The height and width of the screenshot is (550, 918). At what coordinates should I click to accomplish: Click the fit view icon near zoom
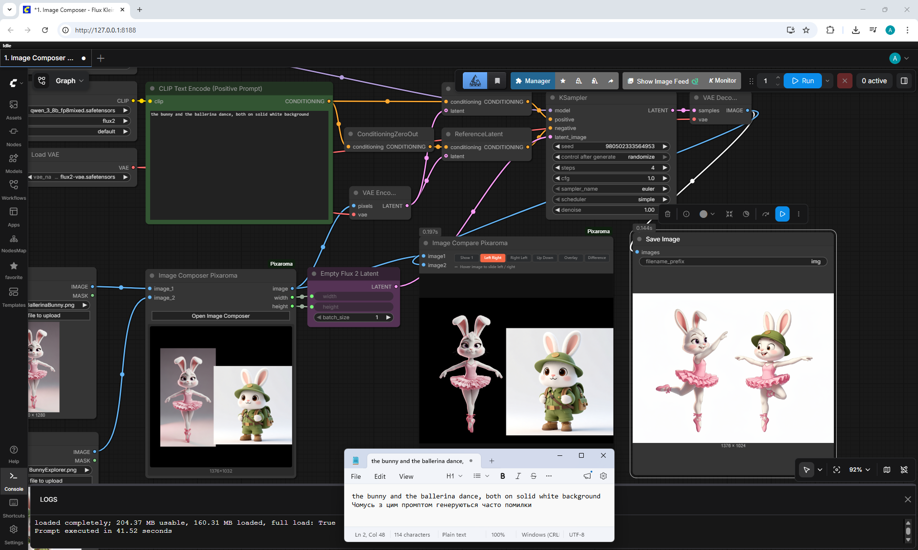click(x=837, y=470)
